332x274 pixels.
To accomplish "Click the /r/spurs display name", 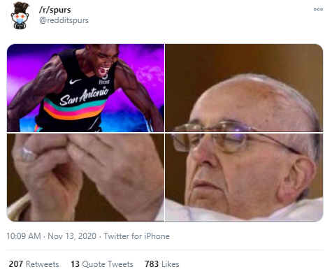I will (55, 10).
